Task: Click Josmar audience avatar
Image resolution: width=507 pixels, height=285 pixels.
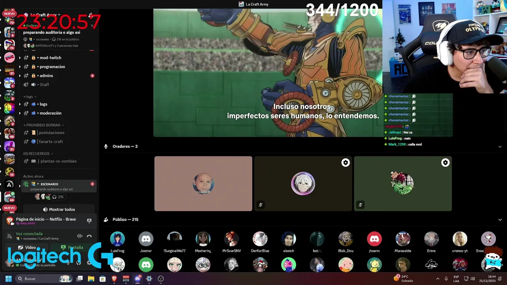Action: click(146, 239)
